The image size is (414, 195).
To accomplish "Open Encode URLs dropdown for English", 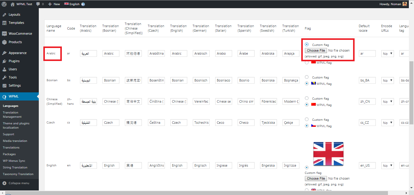I will (x=387, y=165).
